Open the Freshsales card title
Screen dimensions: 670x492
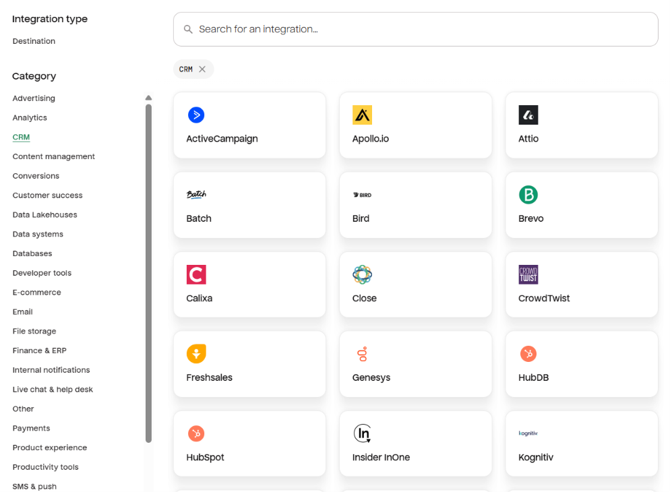tap(210, 377)
